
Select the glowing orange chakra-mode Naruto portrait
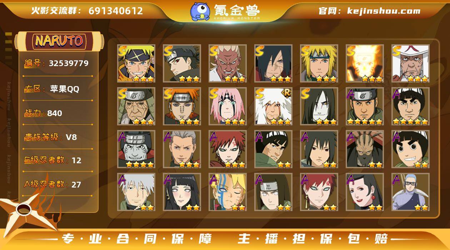[365, 64]
